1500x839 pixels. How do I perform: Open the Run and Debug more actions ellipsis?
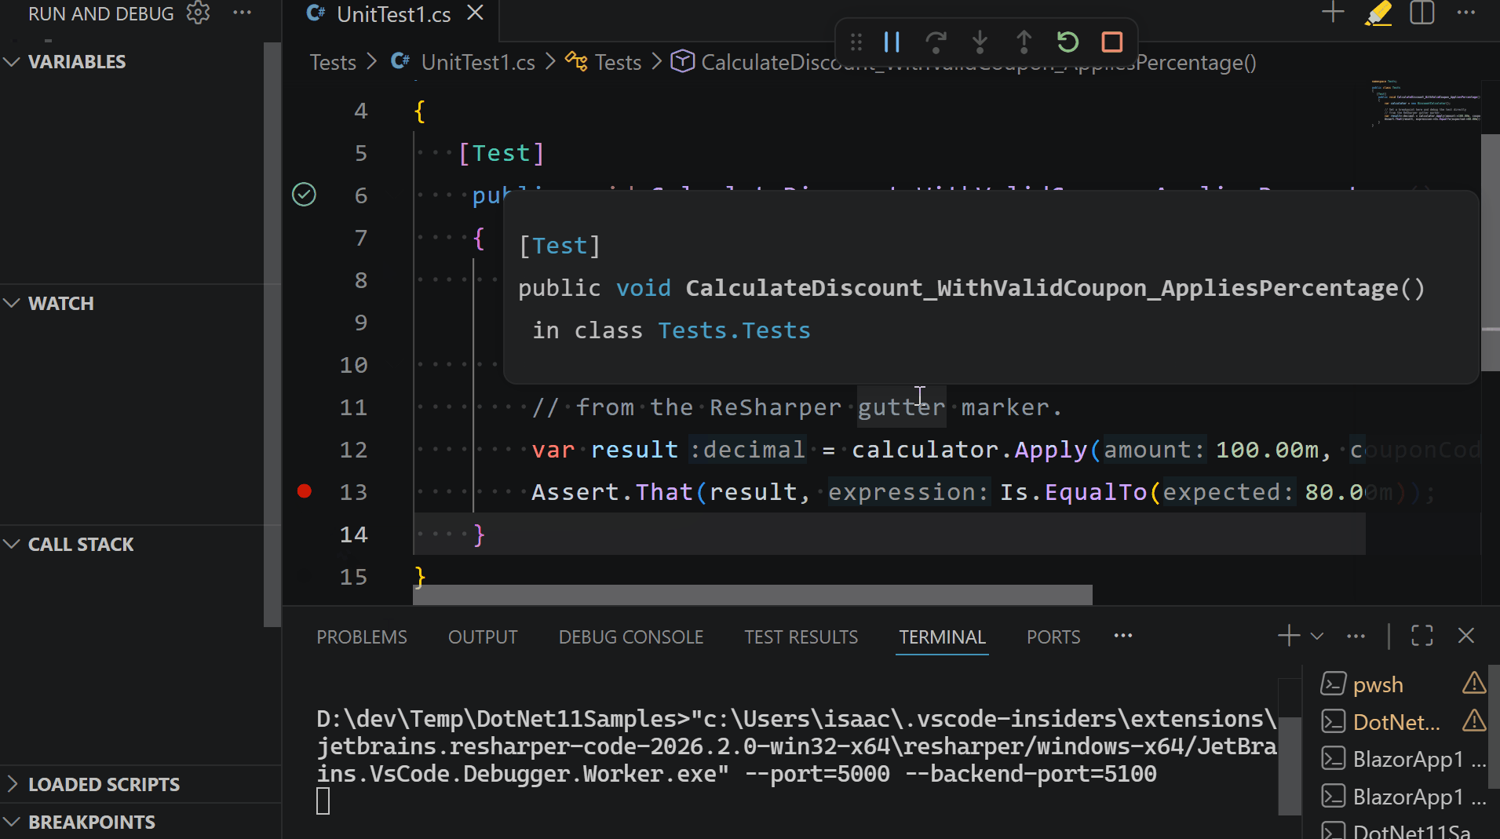point(243,13)
